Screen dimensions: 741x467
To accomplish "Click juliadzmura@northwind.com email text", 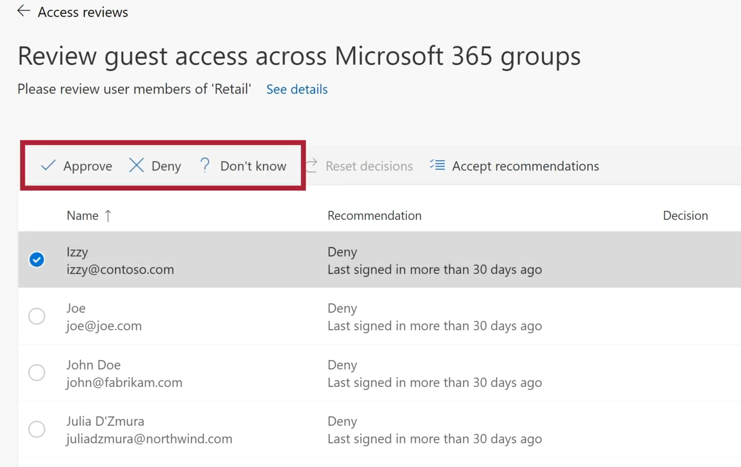I will click(x=149, y=439).
